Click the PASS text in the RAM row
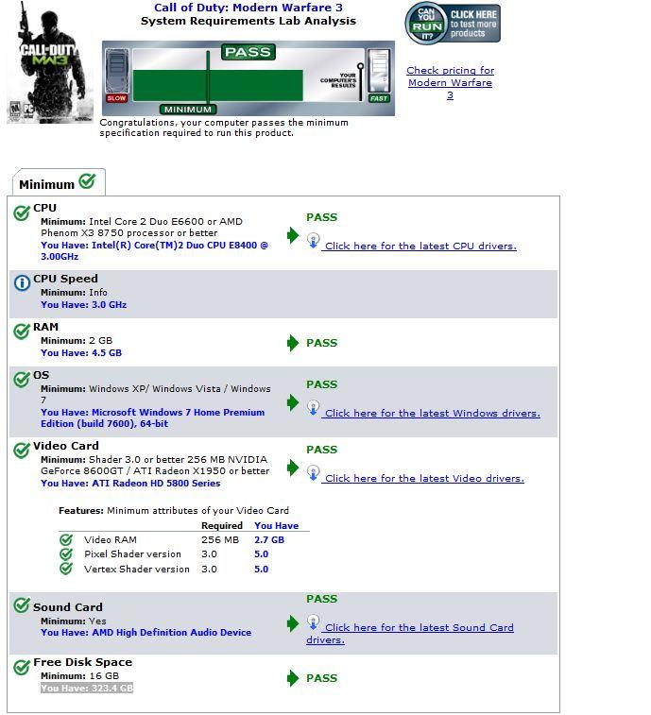Image resolution: width=651 pixels, height=715 pixels. pos(321,343)
